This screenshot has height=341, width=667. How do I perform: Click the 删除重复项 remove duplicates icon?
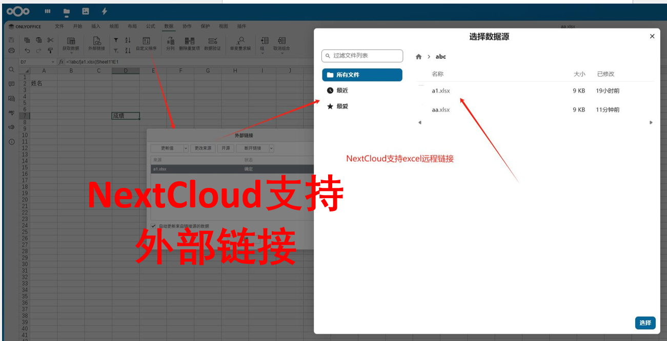point(190,41)
